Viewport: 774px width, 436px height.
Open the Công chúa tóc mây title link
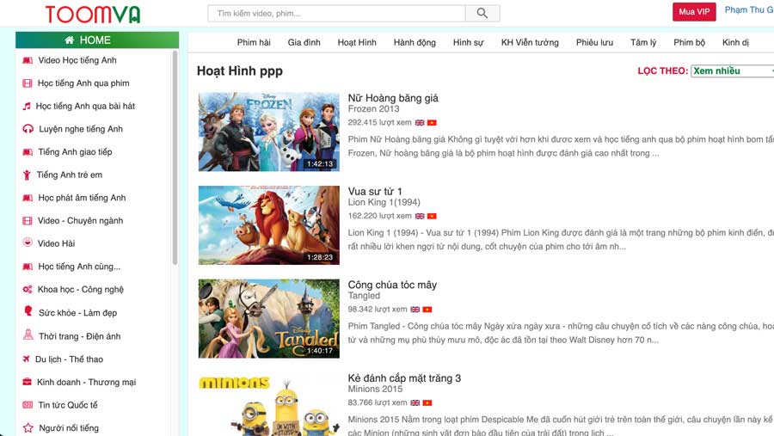[392, 285]
